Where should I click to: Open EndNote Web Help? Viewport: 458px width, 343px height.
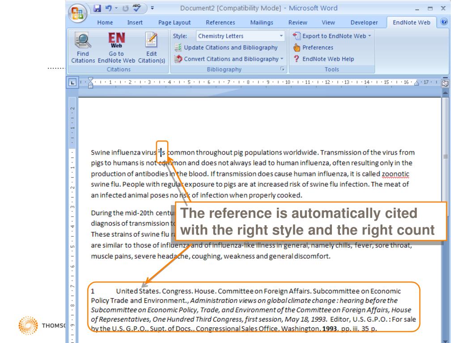[x=324, y=59]
